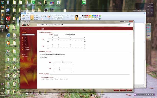The width and height of the screenshot is (157, 98).
Task: Toggle the first checkbox under pointer speed section
Action: point(41,54)
